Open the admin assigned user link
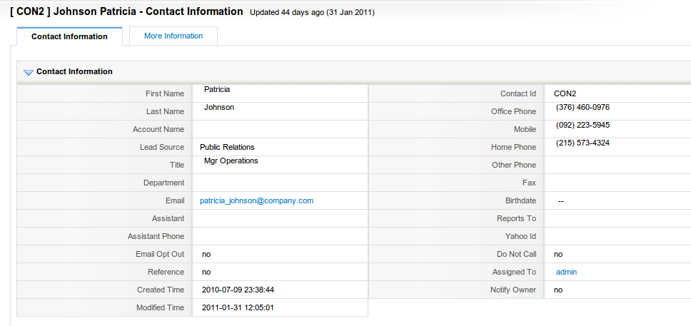Viewport: 691px width, 326px height. [x=566, y=272]
